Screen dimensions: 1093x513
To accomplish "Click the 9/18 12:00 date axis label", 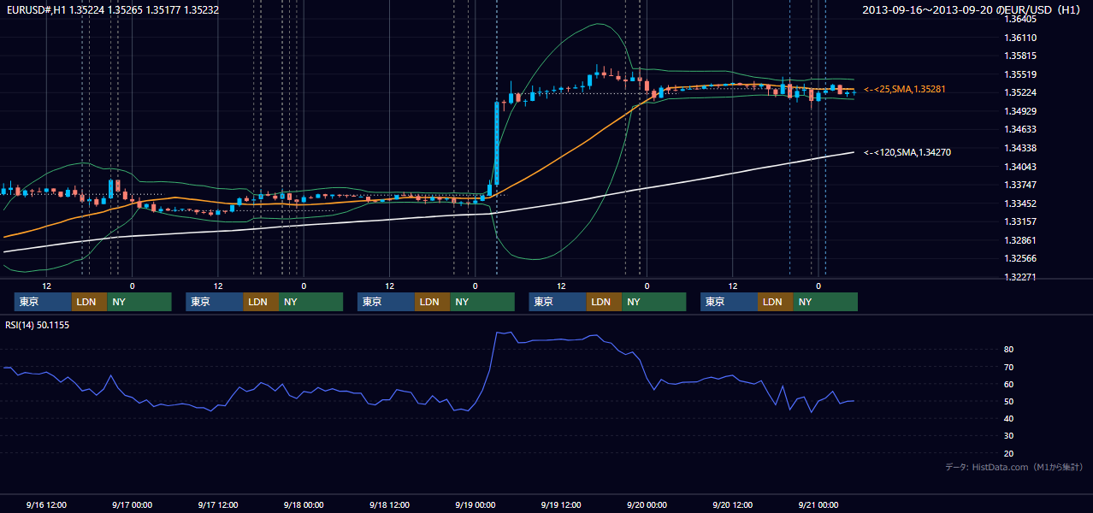I will tap(389, 505).
